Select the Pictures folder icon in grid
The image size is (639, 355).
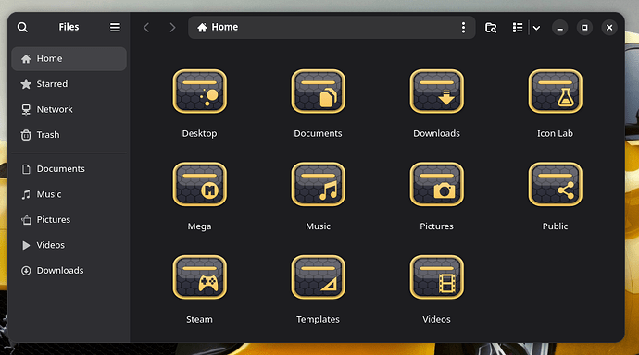pos(436,184)
